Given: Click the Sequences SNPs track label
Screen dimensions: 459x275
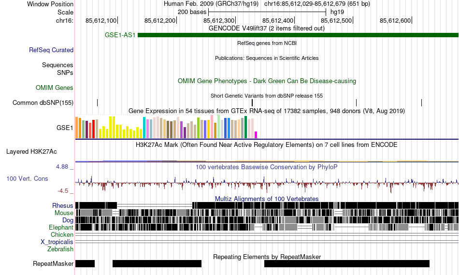Looking at the screenshot, I should [57, 69].
